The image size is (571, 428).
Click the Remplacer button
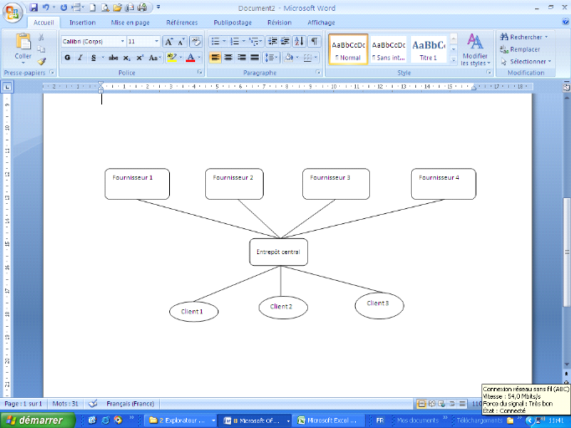coord(520,49)
